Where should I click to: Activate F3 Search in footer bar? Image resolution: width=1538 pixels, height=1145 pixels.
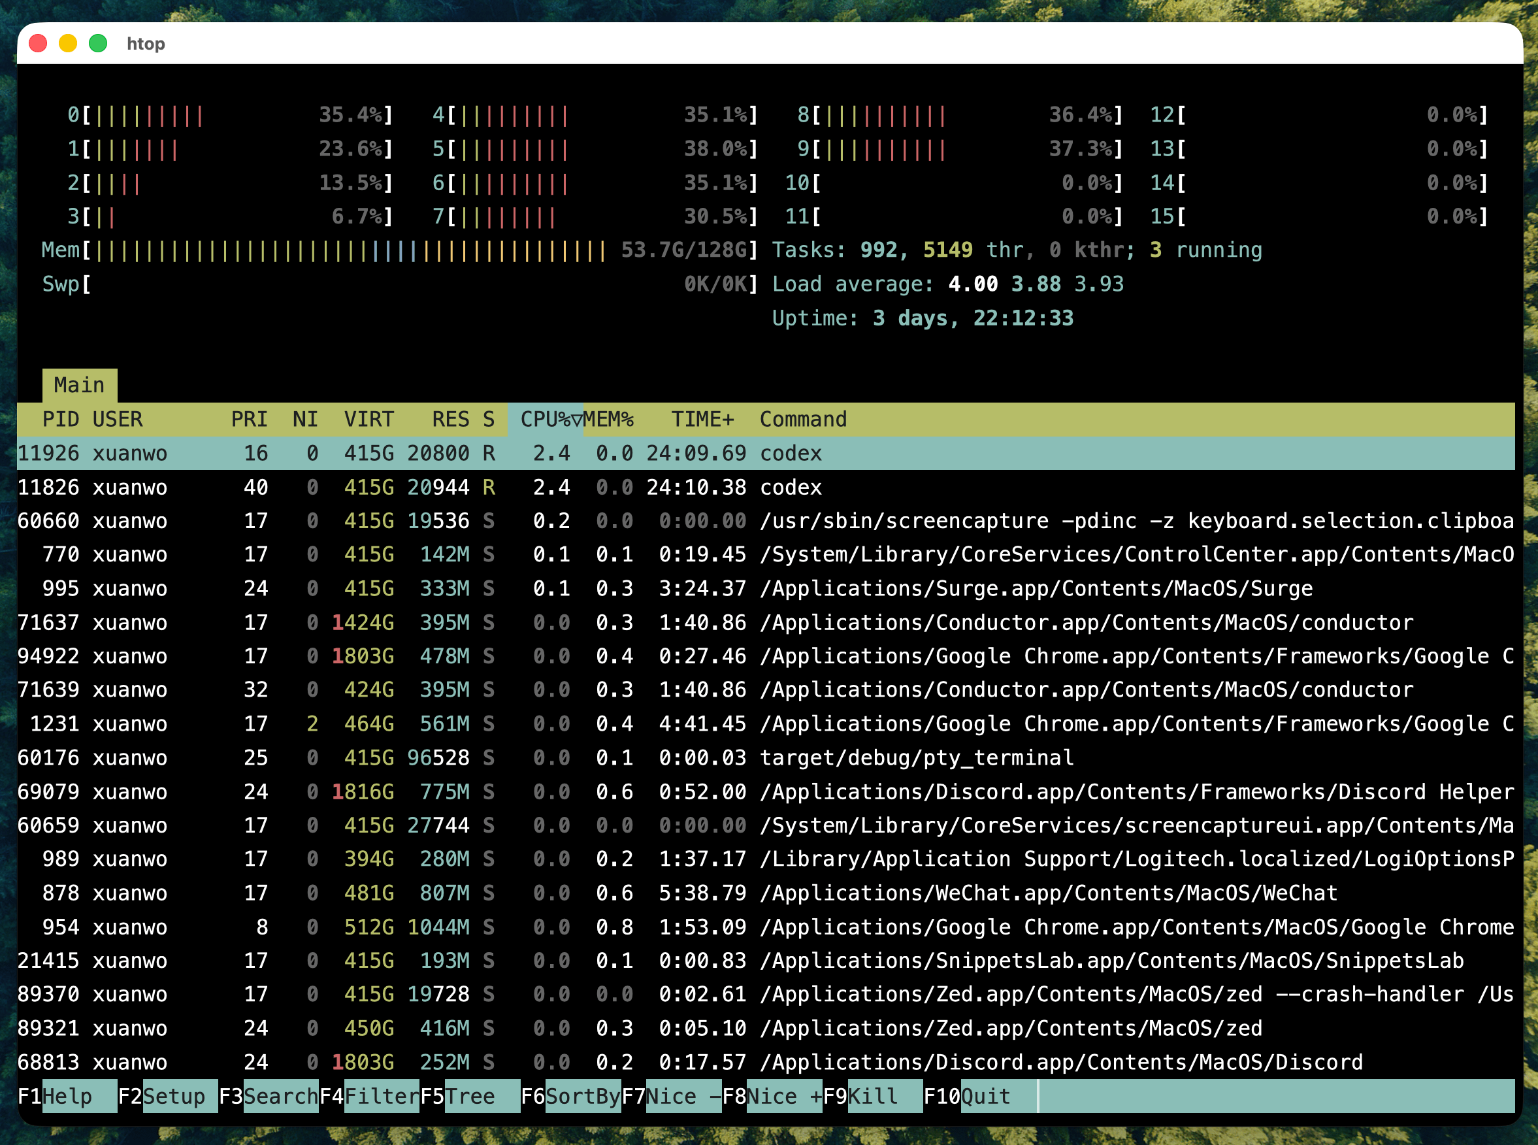(x=279, y=1096)
